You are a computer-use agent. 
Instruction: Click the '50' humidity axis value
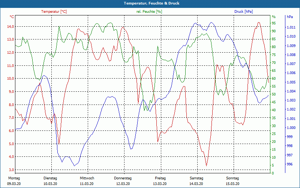pyautogui.click(x=274, y=94)
